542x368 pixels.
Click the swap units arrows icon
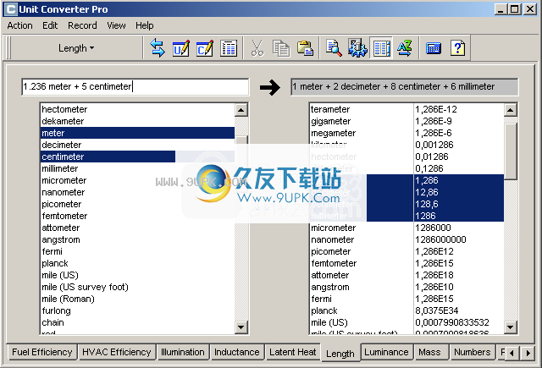pos(158,48)
